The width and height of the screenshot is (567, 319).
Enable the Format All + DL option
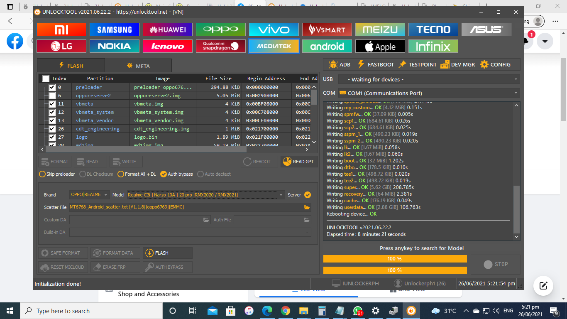pos(137,174)
